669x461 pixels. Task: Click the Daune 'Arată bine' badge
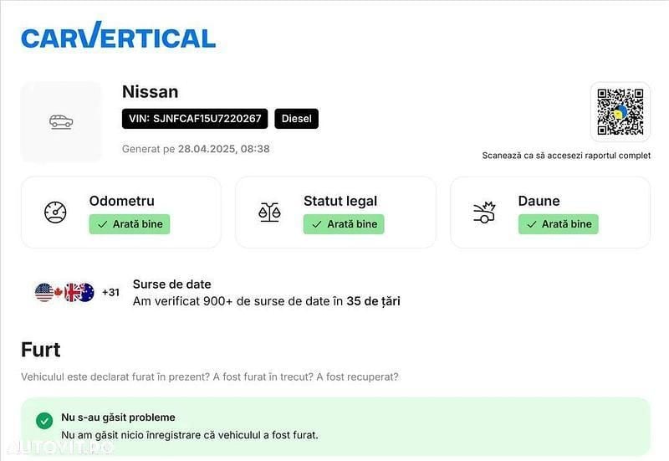coord(559,224)
